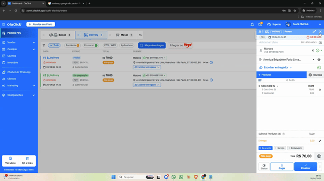Click the address location target icon
The width and height of the screenshot is (324, 181).
(x=319, y=60)
